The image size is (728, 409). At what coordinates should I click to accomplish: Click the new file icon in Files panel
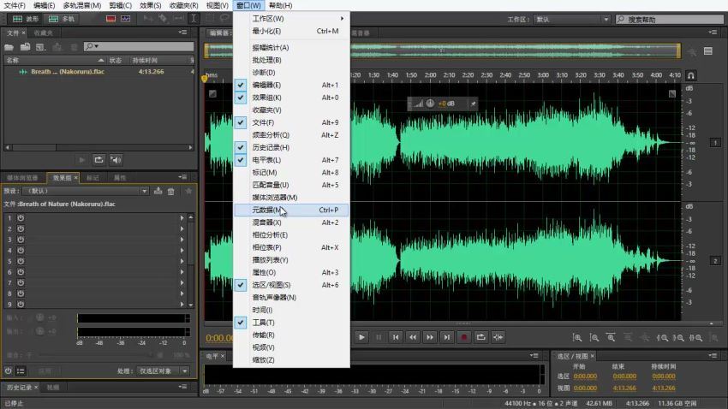pos(40,47)
